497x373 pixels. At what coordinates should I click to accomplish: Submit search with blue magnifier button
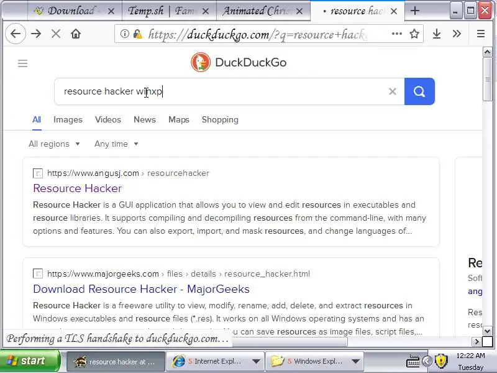coord(419,91)
